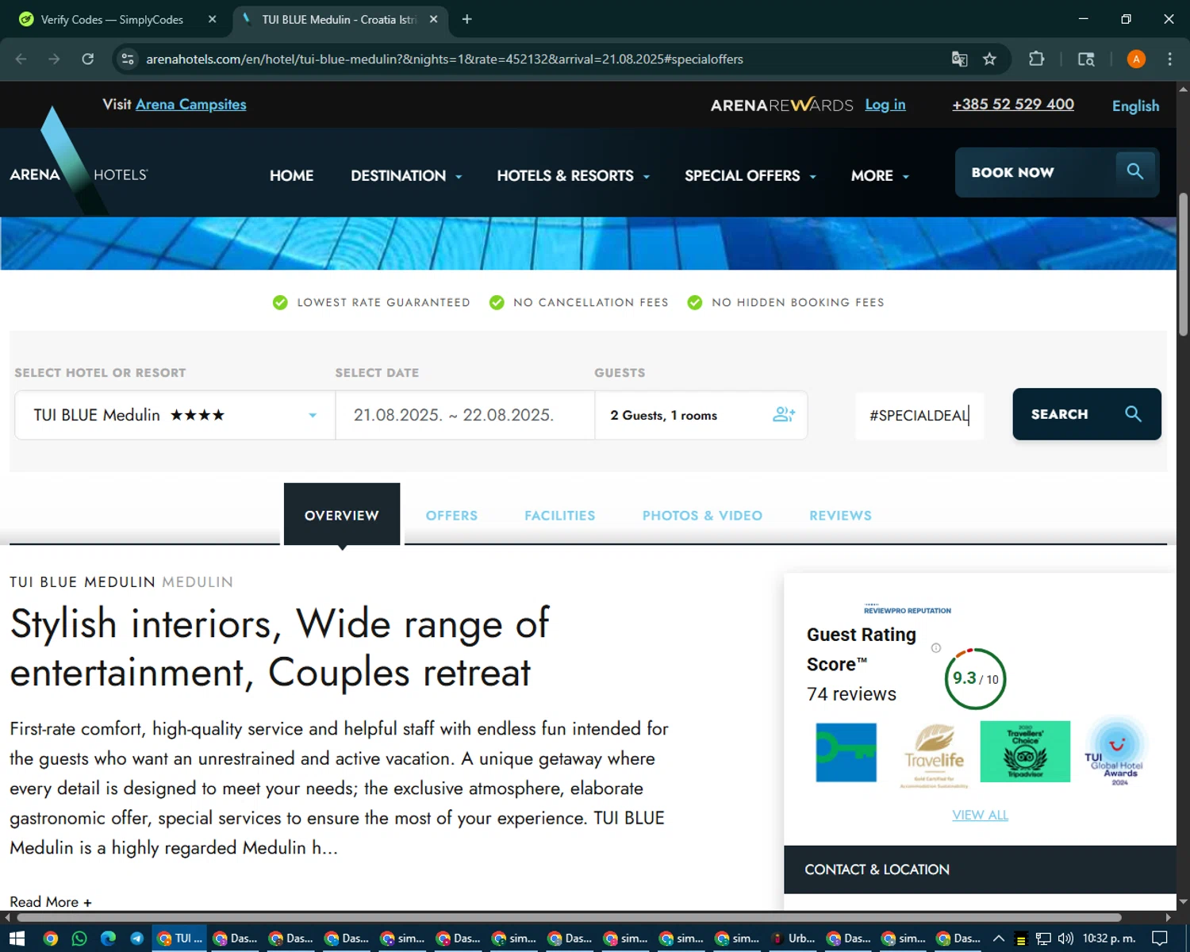Image resolution: width=1190 pixels, height=952 pixels.
Task: Expand description with Read More +
Action: 51,902
